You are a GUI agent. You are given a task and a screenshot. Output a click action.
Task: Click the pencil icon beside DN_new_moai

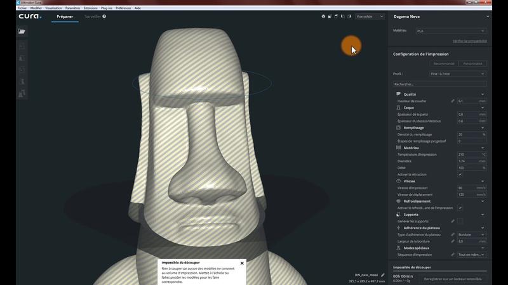coord(383,275)
